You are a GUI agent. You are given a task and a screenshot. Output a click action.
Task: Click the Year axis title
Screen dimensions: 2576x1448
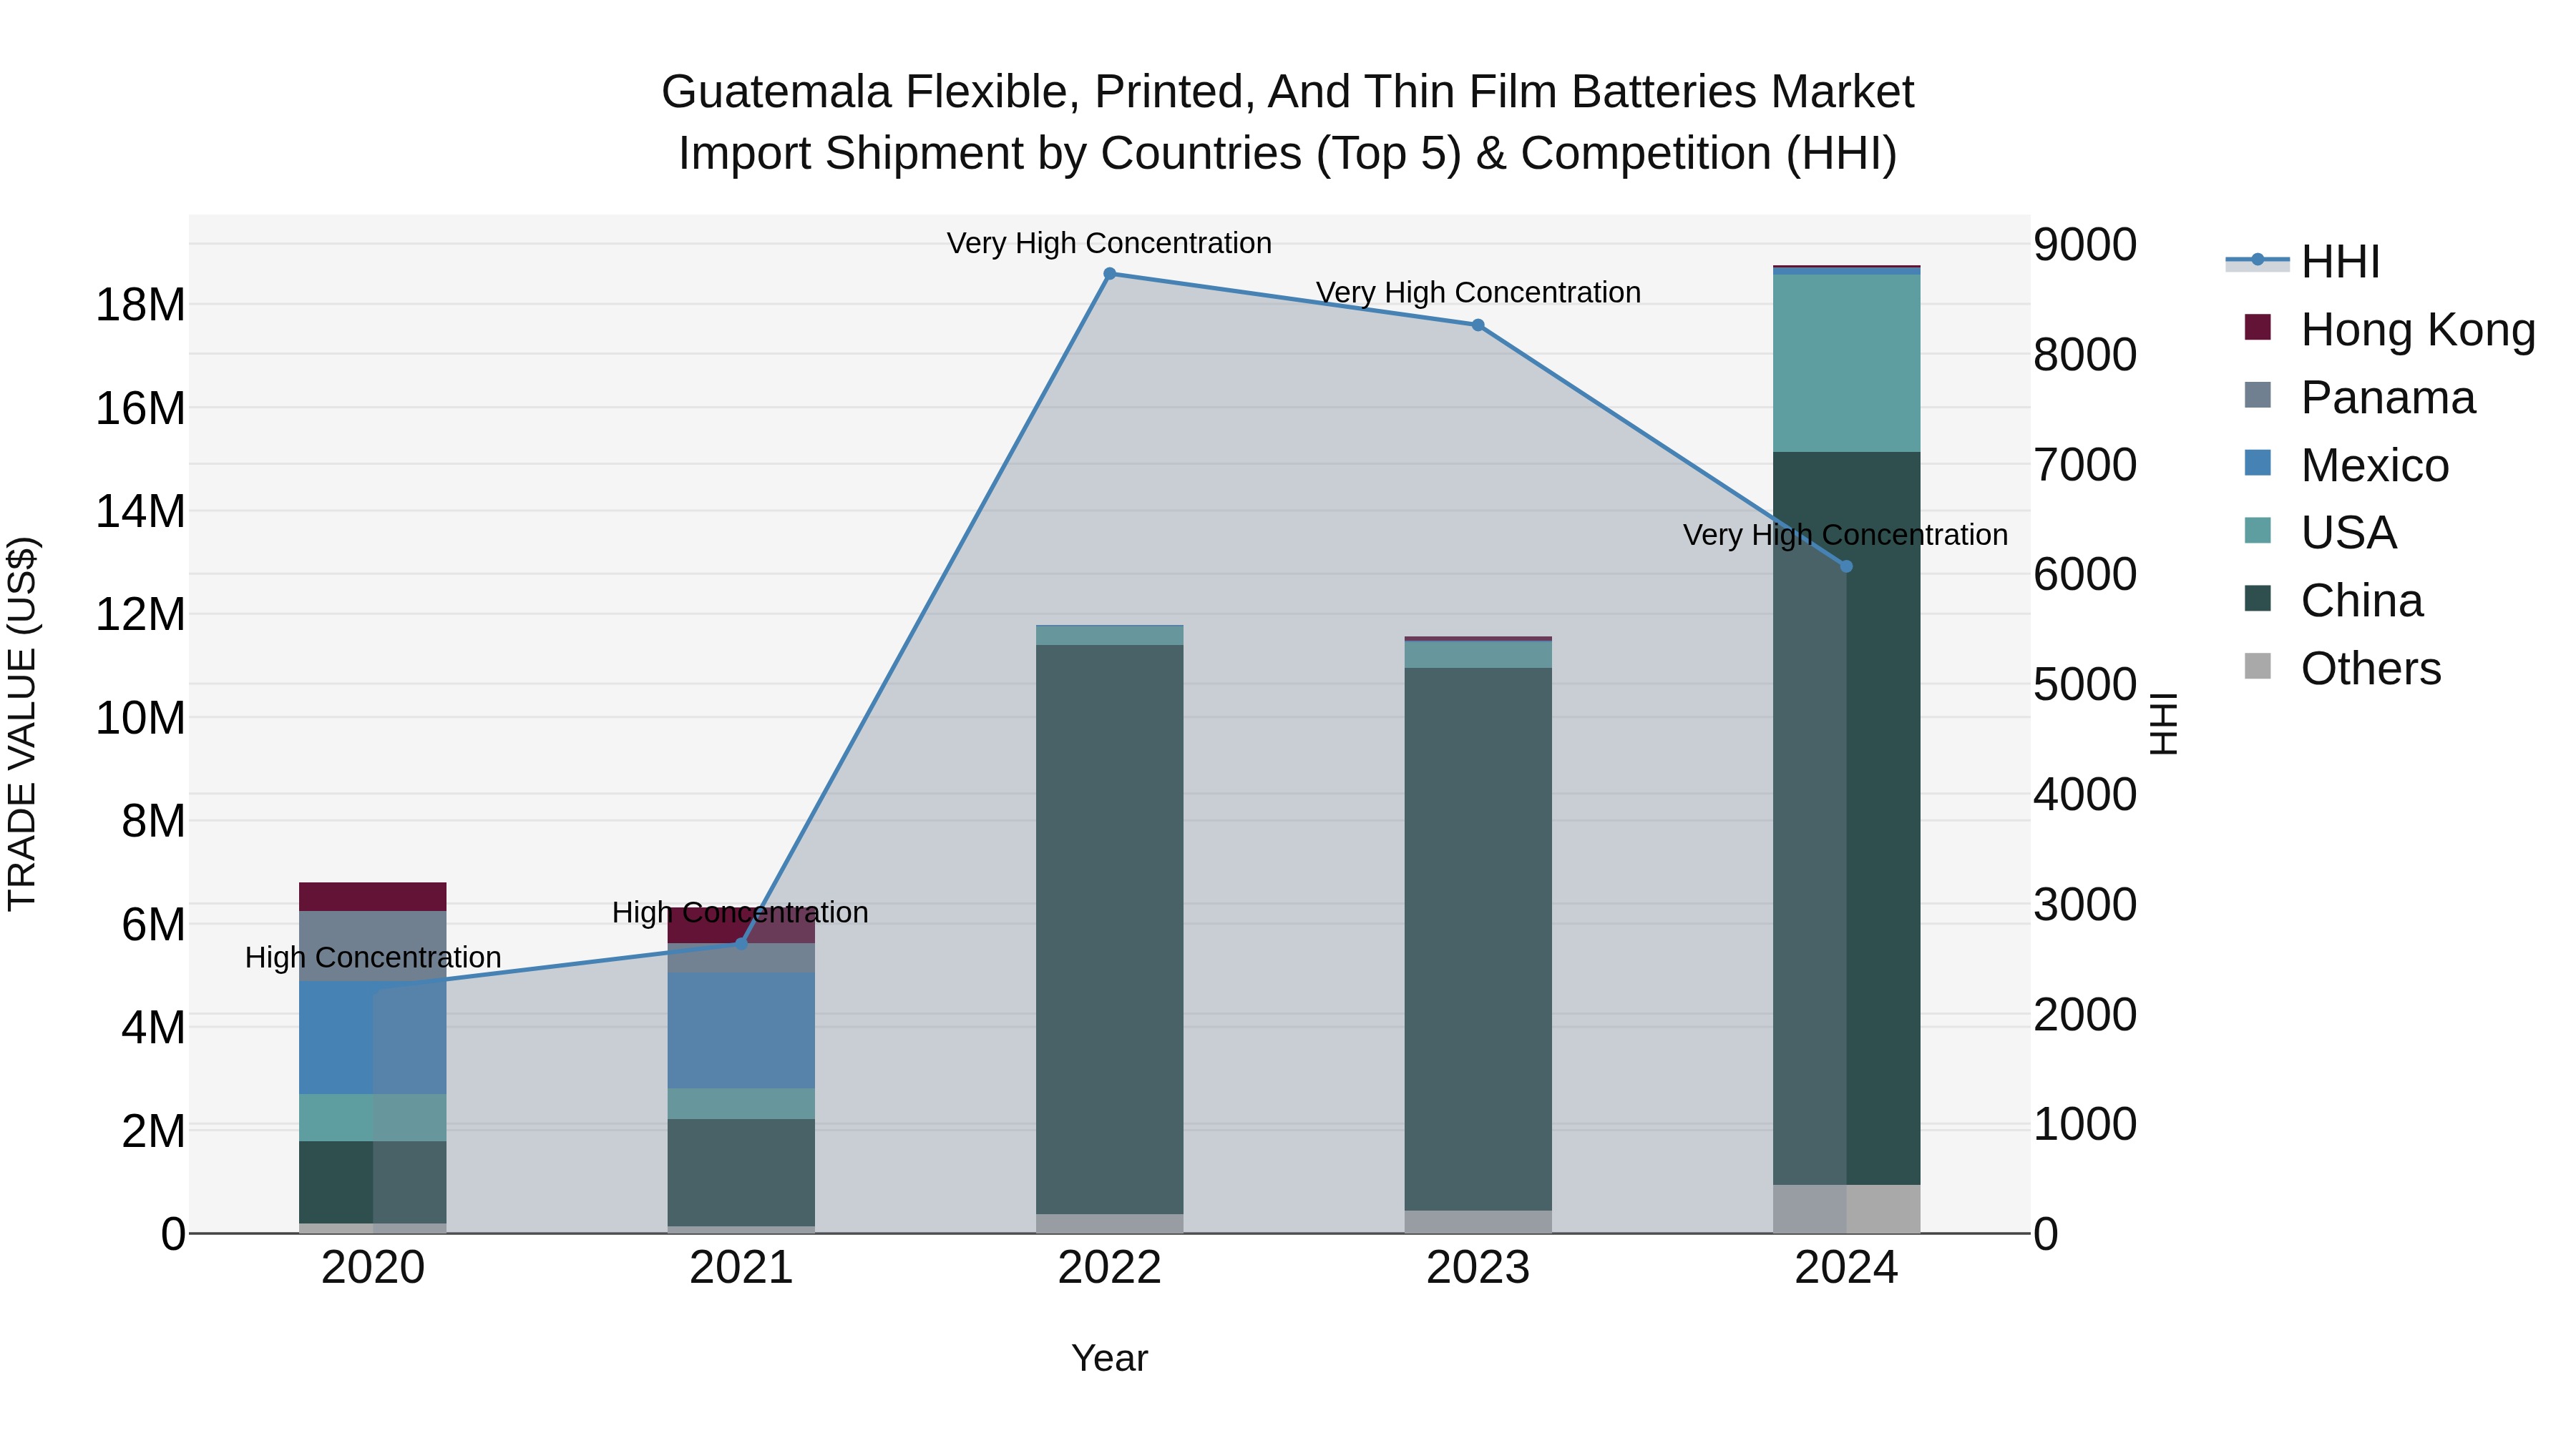(1109, 1359)
